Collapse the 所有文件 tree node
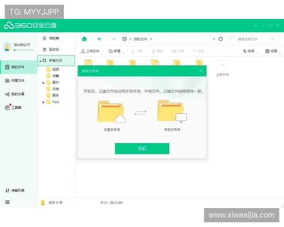The height and width of the screenshot is (227, 284). [40, 61]
